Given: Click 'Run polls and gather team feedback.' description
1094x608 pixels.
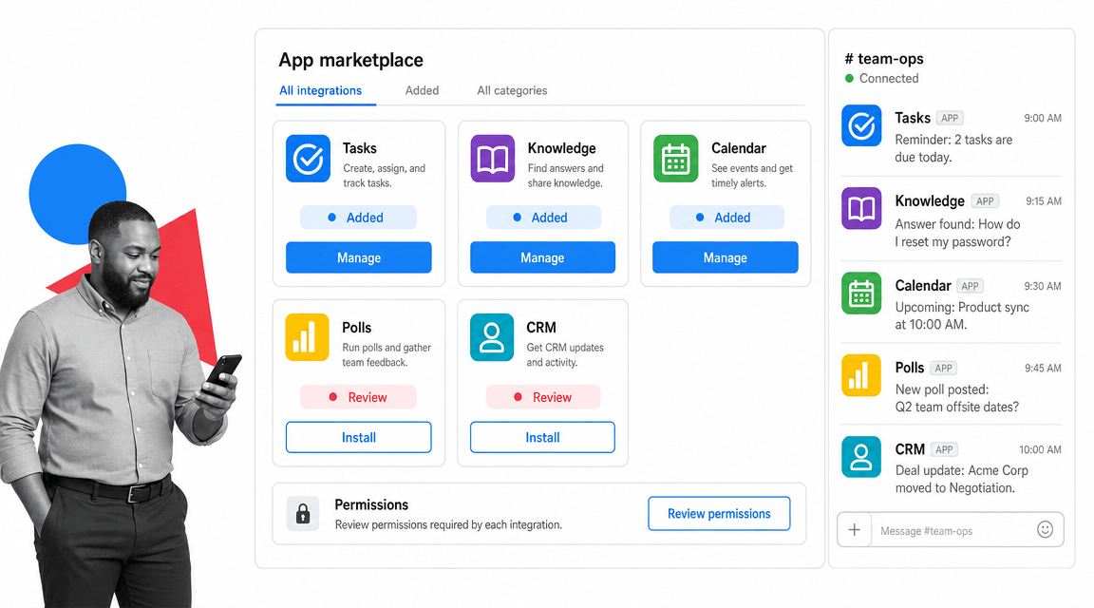Looking at the screenshot, I should [387, 354].
